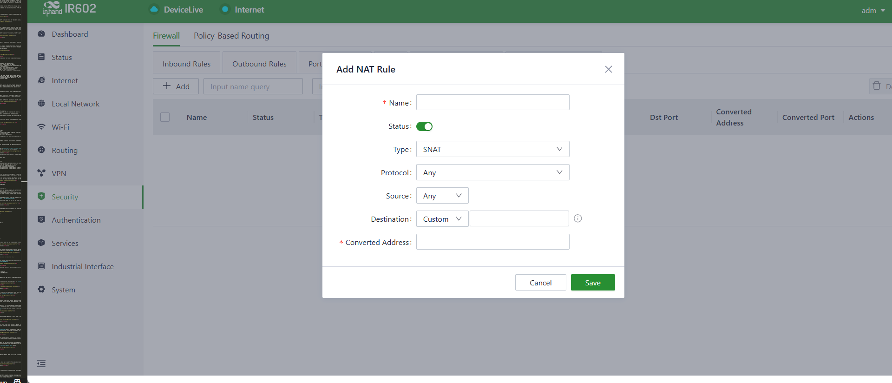Open the Local Network sidebar icon
Viewport: 892px width, 383px height.
coord(41,104)
